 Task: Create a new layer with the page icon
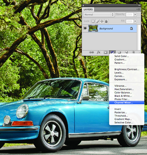pyautogui.click(x=126, y=52)
